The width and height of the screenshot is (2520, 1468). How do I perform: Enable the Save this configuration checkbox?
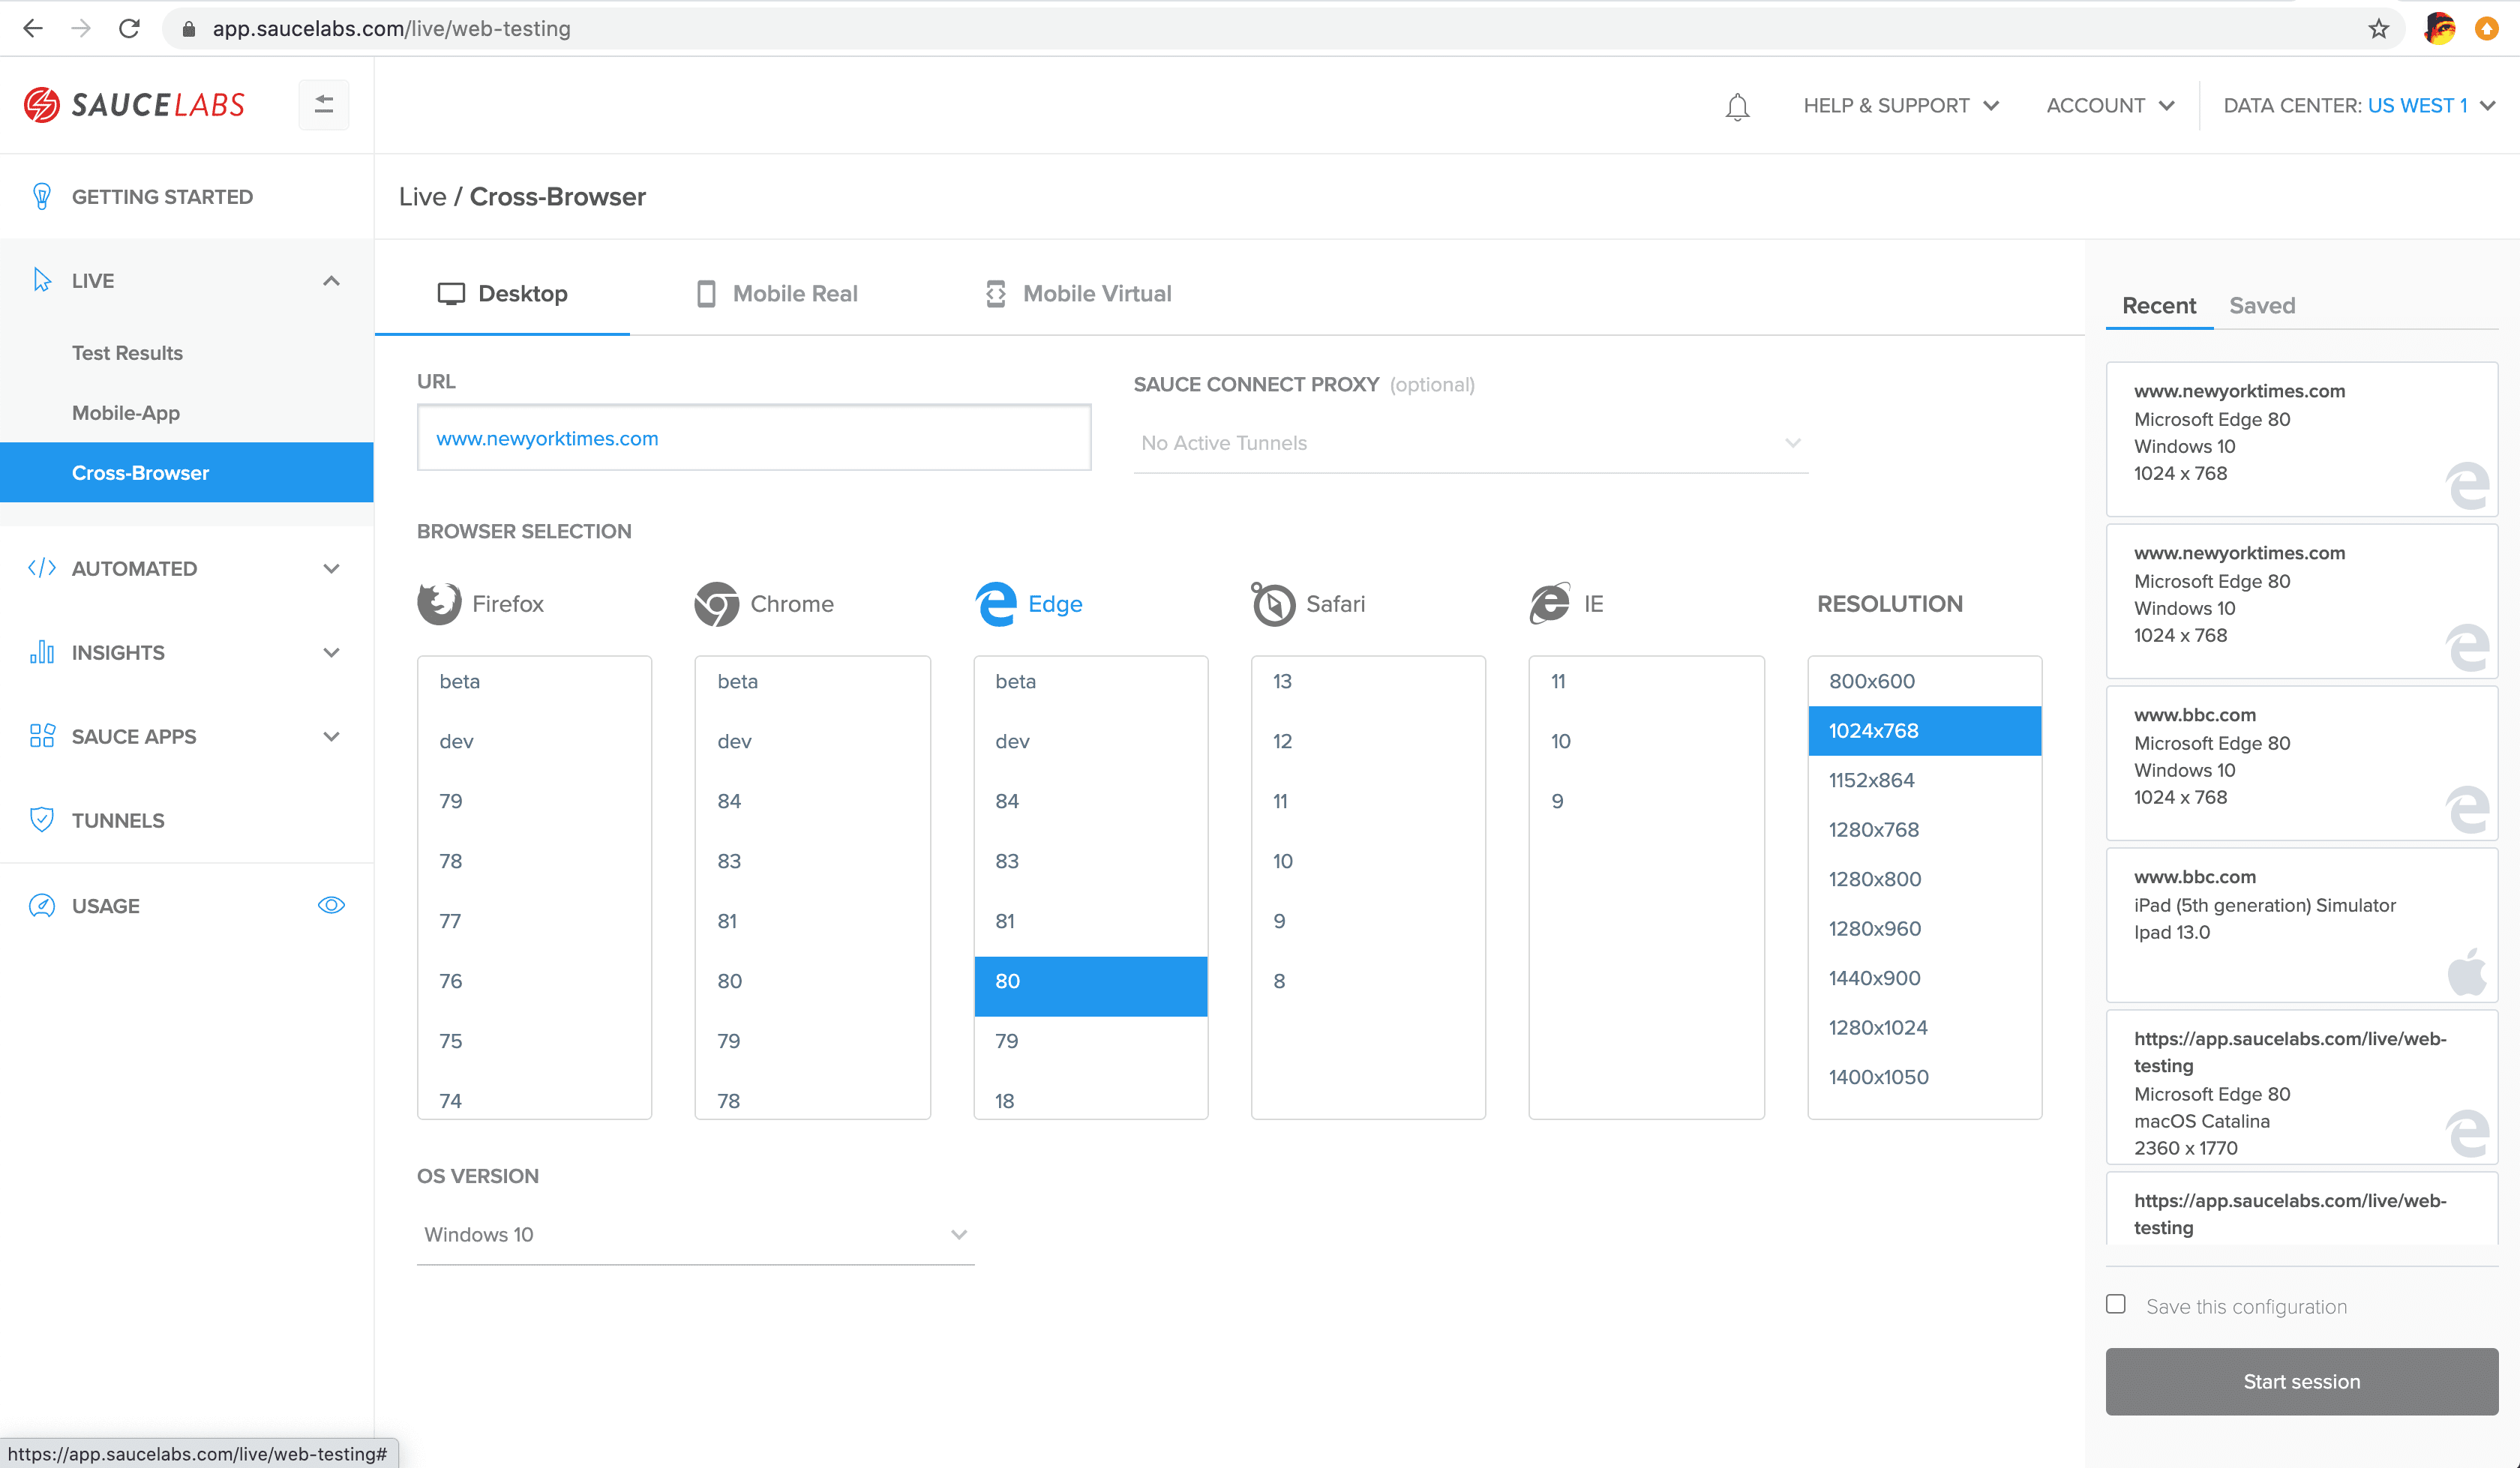click(x=2115, y=1304)
